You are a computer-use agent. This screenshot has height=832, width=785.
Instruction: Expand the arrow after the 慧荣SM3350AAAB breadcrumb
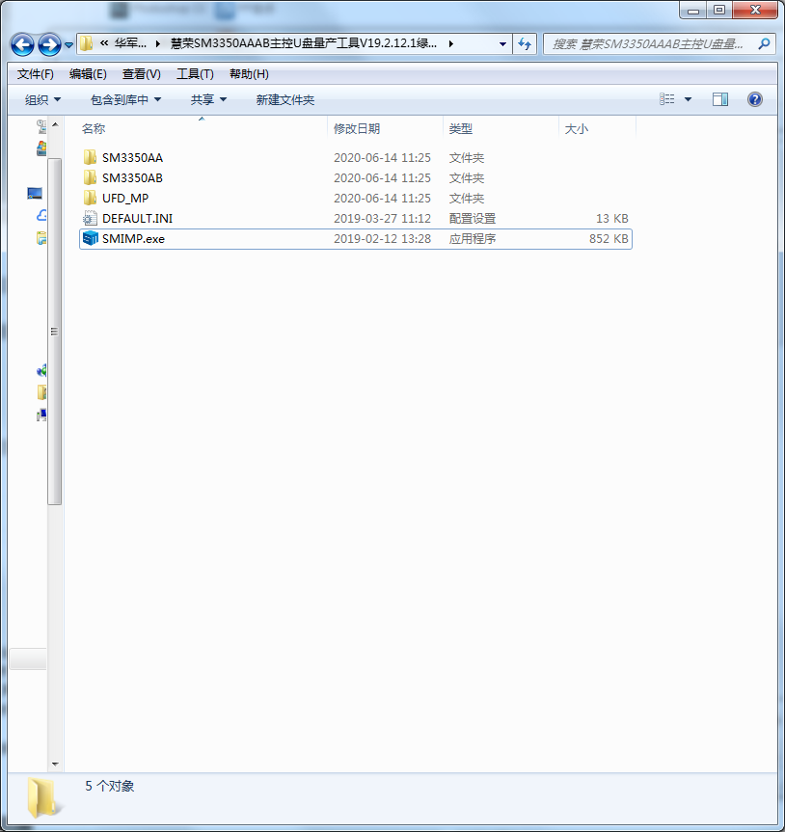coord(450,44)
